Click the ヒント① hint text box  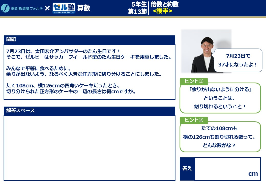(x=220, y=99)
